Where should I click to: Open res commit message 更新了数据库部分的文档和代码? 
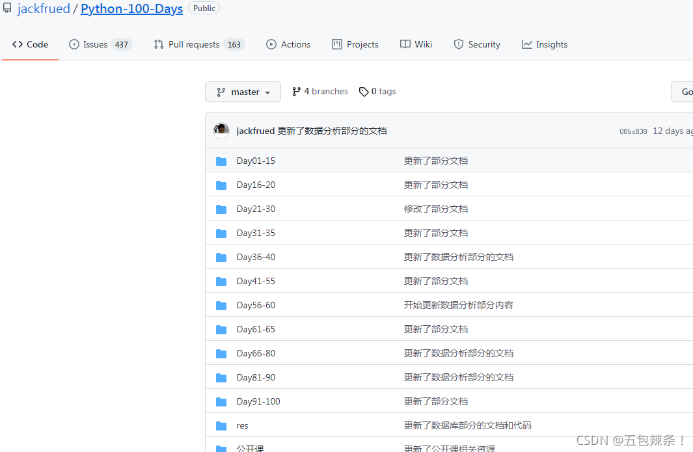tap(468, 425)
